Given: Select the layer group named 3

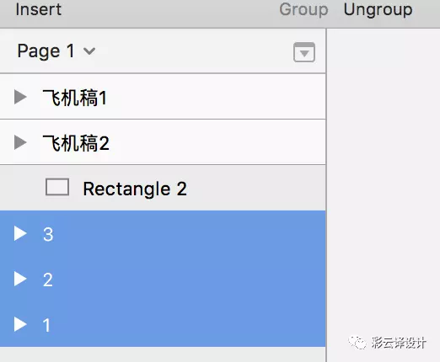Looking at the screenshot, I should point(163,233).
